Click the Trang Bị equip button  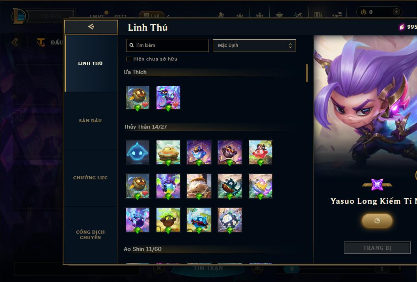point(377,248)
